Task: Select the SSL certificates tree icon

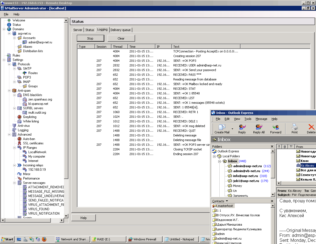Action: pyautogui.click(x=19, y=143)
